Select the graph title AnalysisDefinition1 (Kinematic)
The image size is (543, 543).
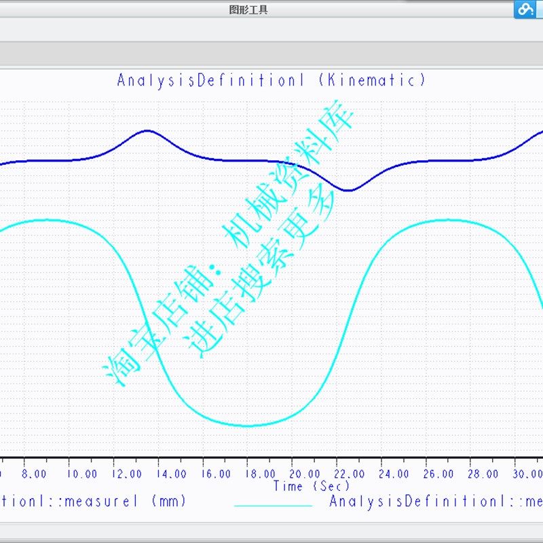point(271,80)
